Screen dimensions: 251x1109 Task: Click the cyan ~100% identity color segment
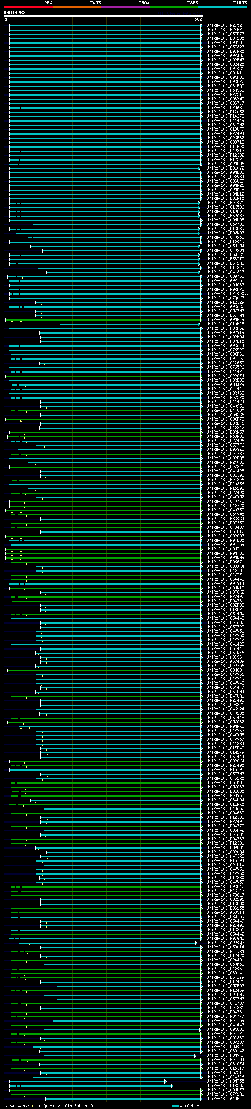pyautogui.click(x=223, y=7)
